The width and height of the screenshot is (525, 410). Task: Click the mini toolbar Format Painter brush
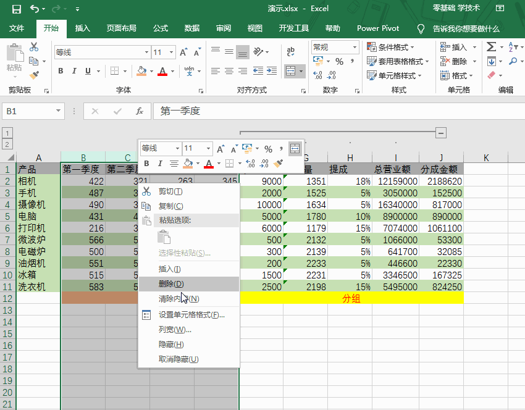(278, 164)
